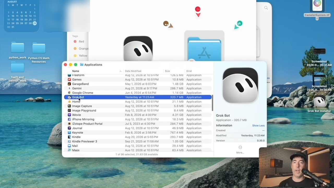Click the Image Playground icon
334x188 pixels.
pos(69,110)
